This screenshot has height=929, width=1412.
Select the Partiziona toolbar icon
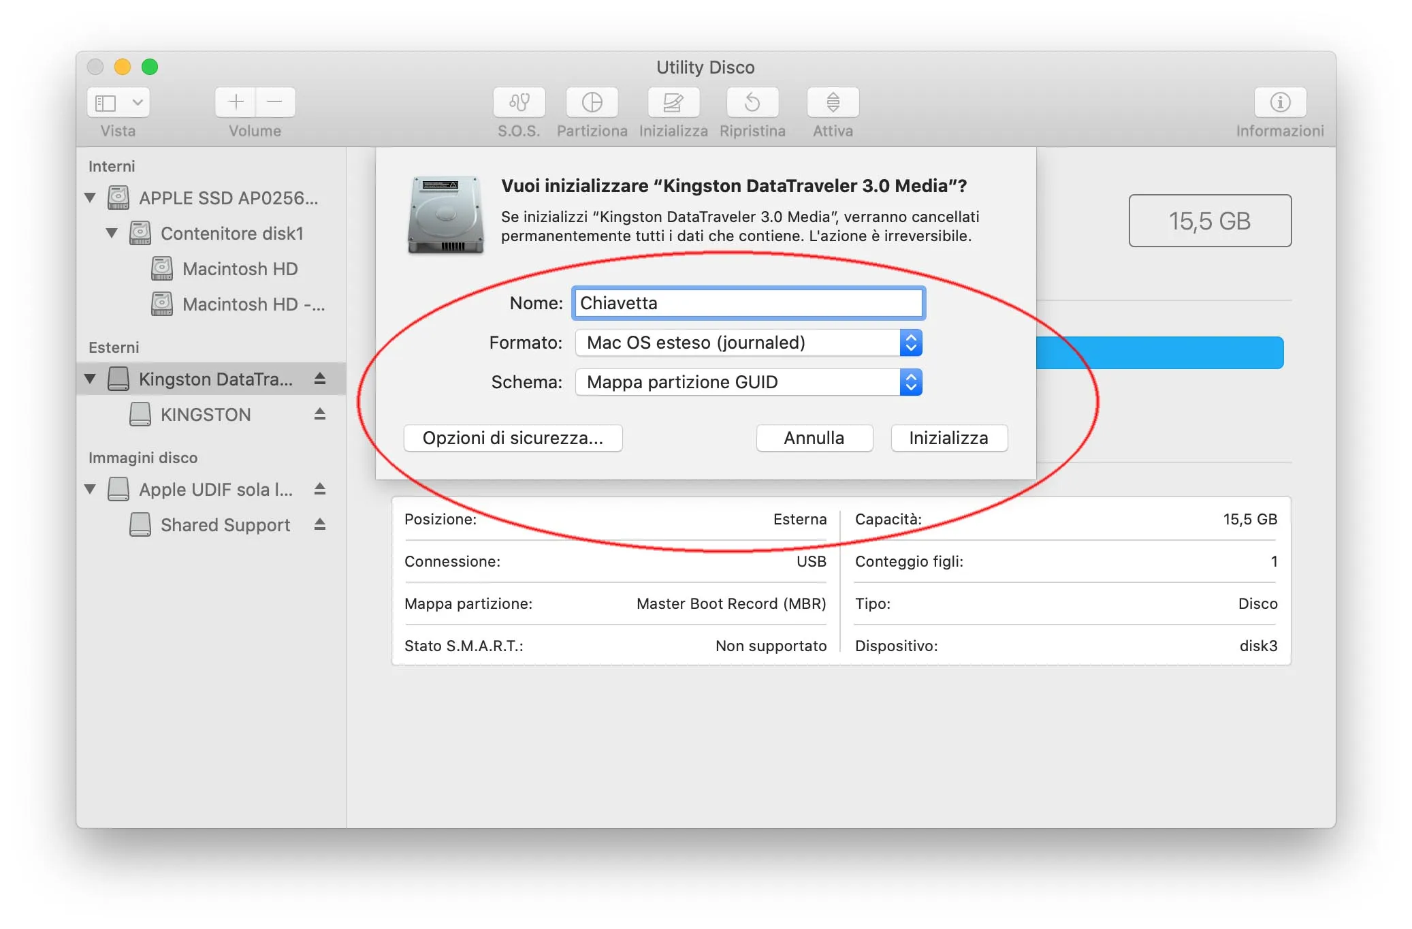coord(592,103)
